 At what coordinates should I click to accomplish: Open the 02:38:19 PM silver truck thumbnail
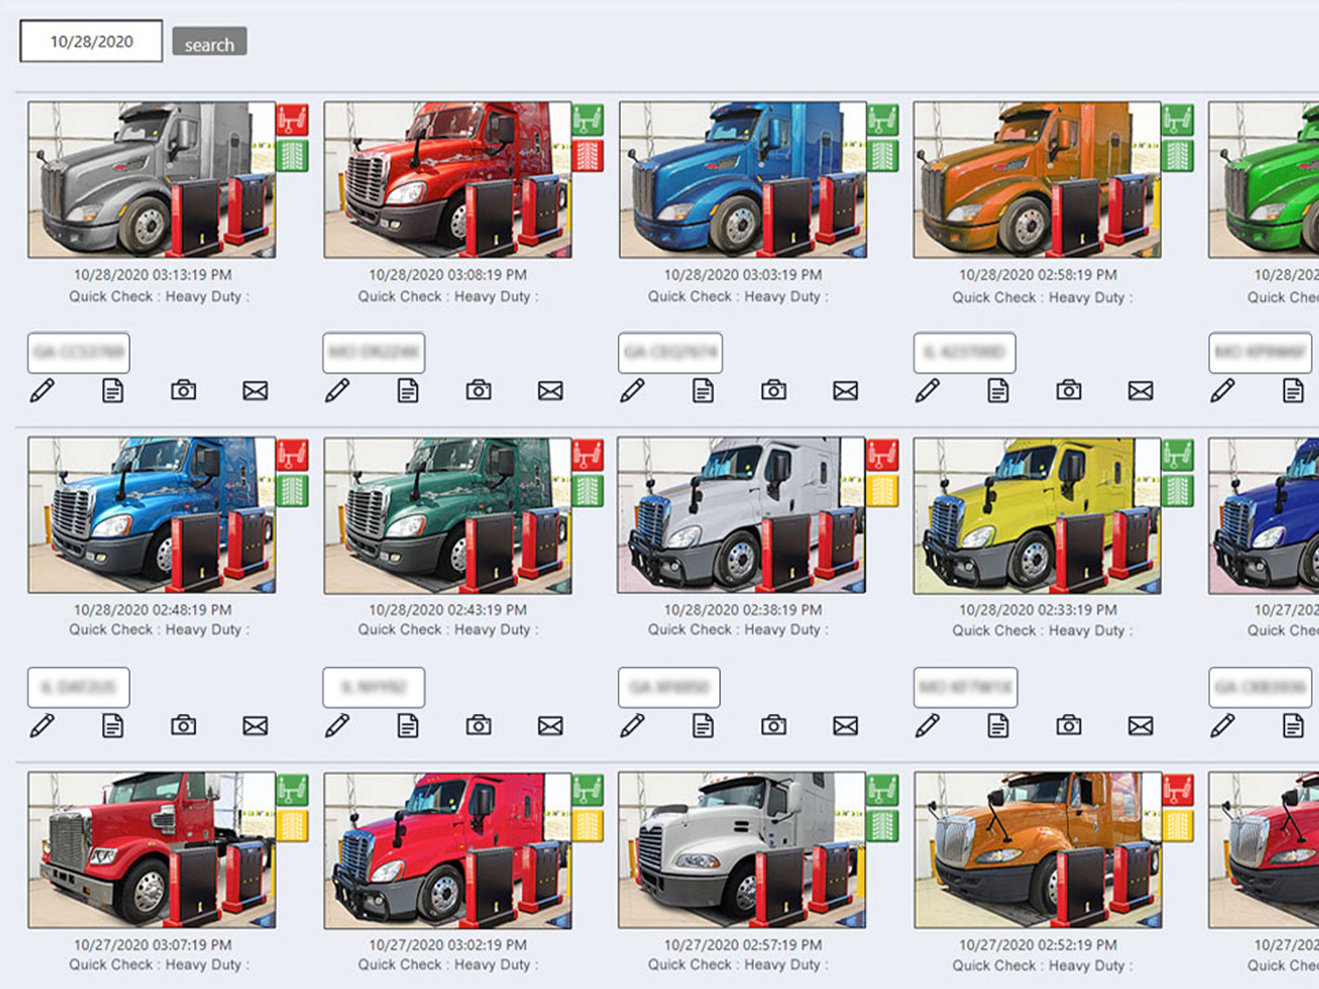coord(741,515)
